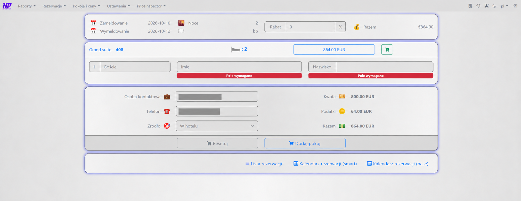Click the Imię first name field
Image resolution: width=521 pixels, height=201 pixels.
(x=239, y=67)
